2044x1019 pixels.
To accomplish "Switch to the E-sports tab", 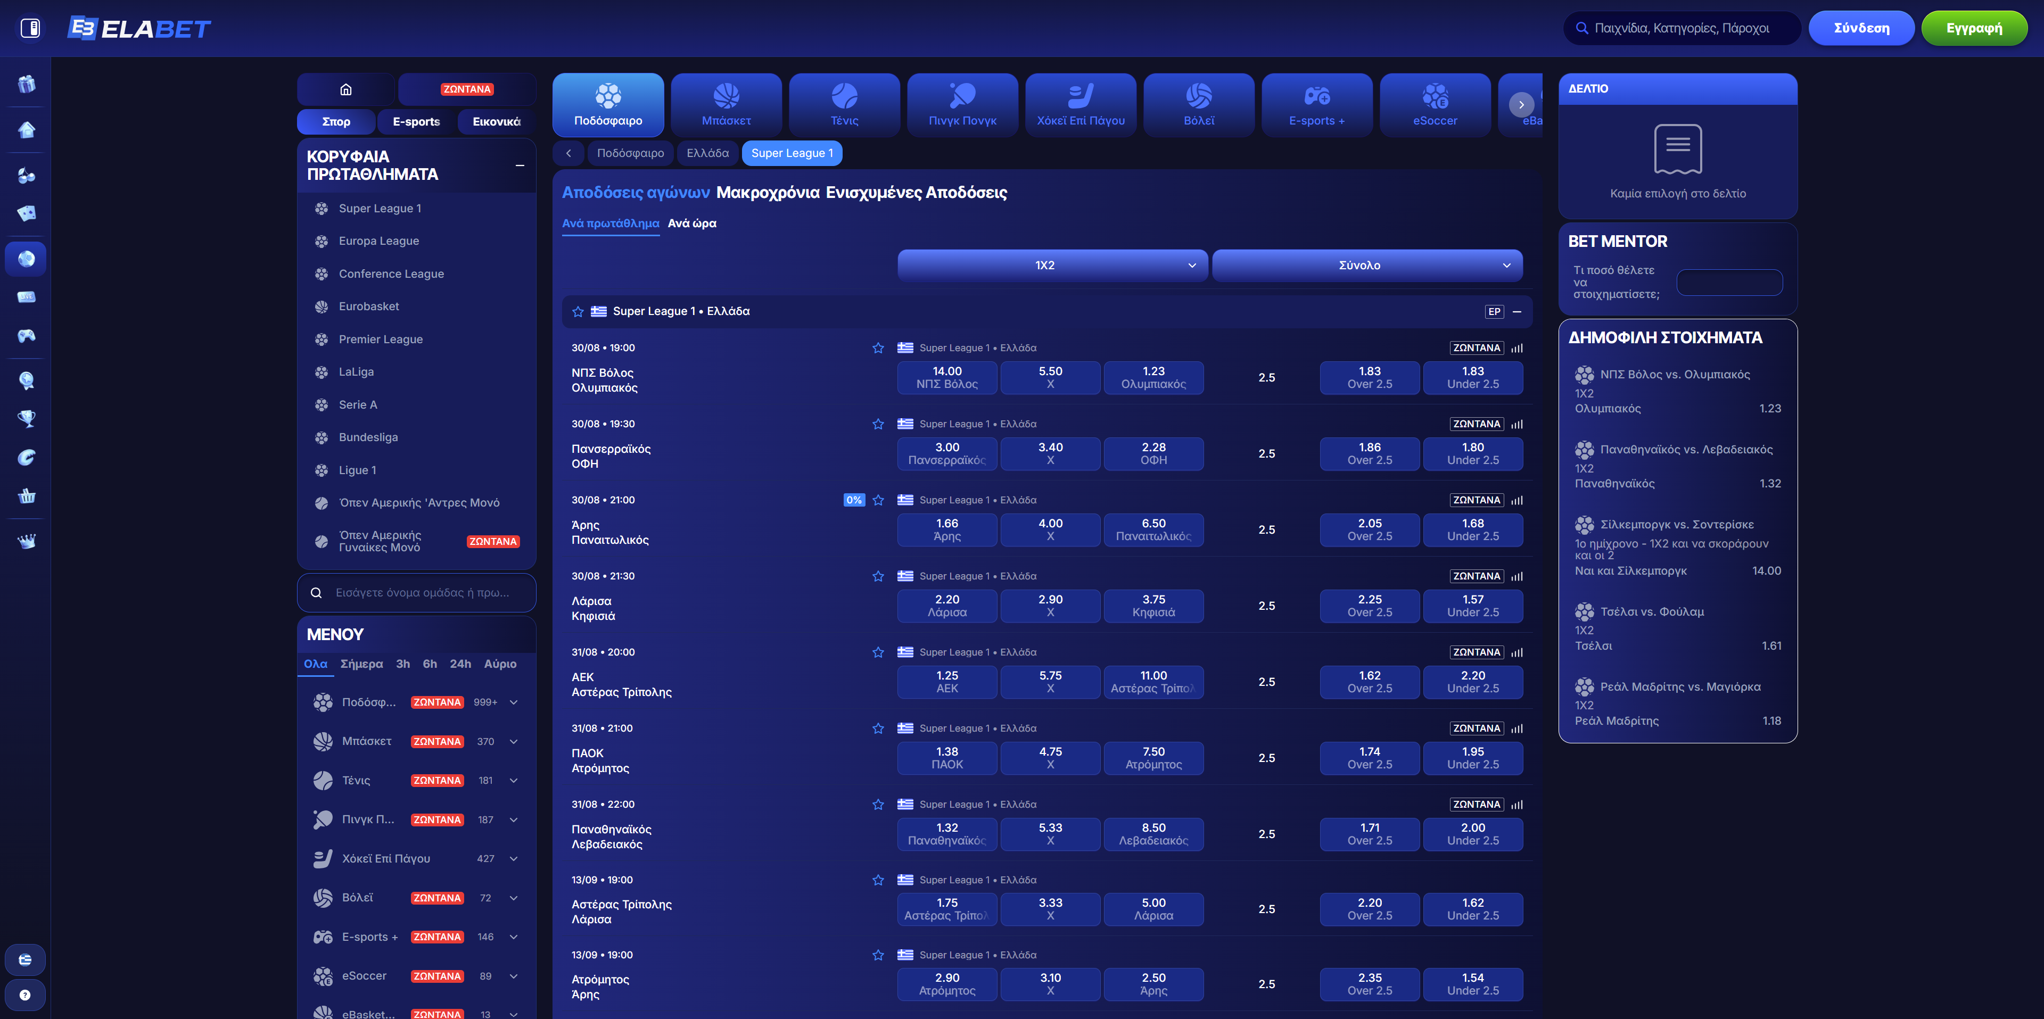I will pos(416,121).
